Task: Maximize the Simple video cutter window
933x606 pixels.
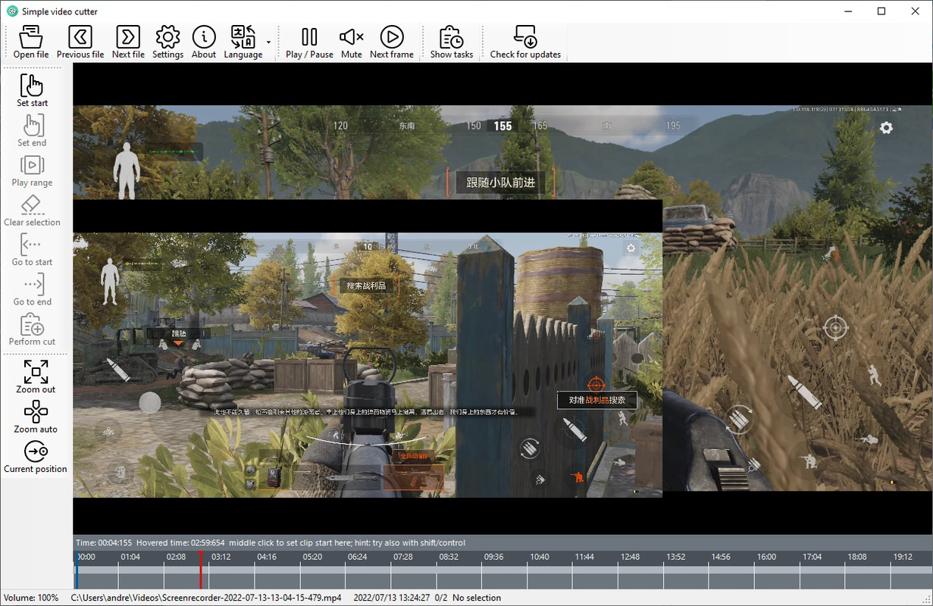Action: pyautogui.click(x=881, y=11)
